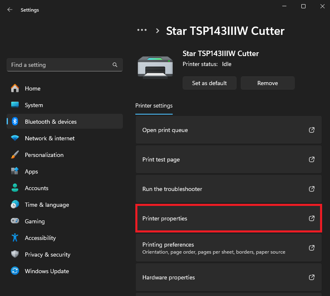Open Privacy & security settings
330x296 pixels.
[x=65, y=254]
